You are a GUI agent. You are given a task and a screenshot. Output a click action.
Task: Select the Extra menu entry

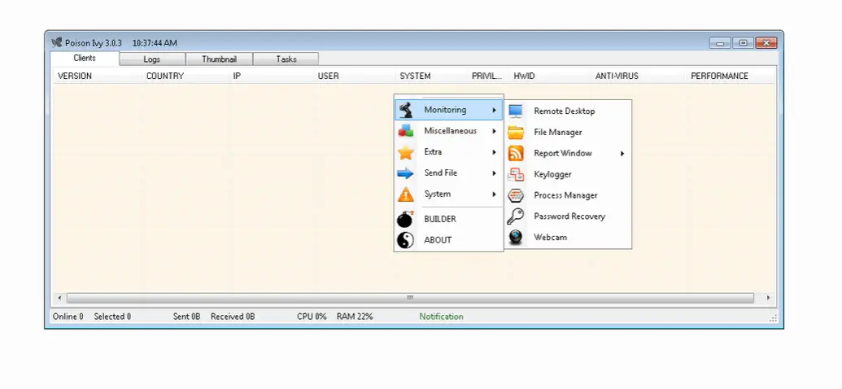(448, 152)
